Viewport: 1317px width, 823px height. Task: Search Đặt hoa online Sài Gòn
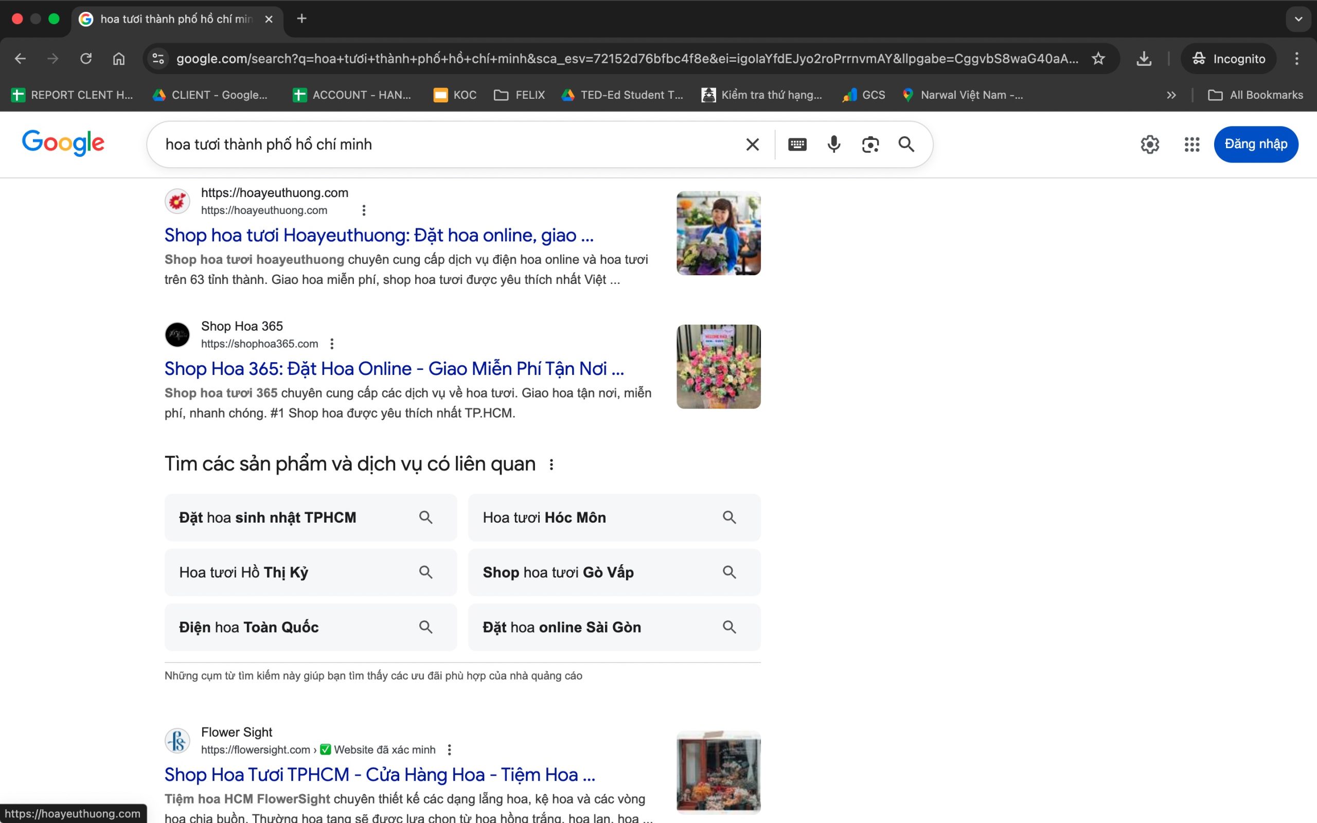pos(614,627)
